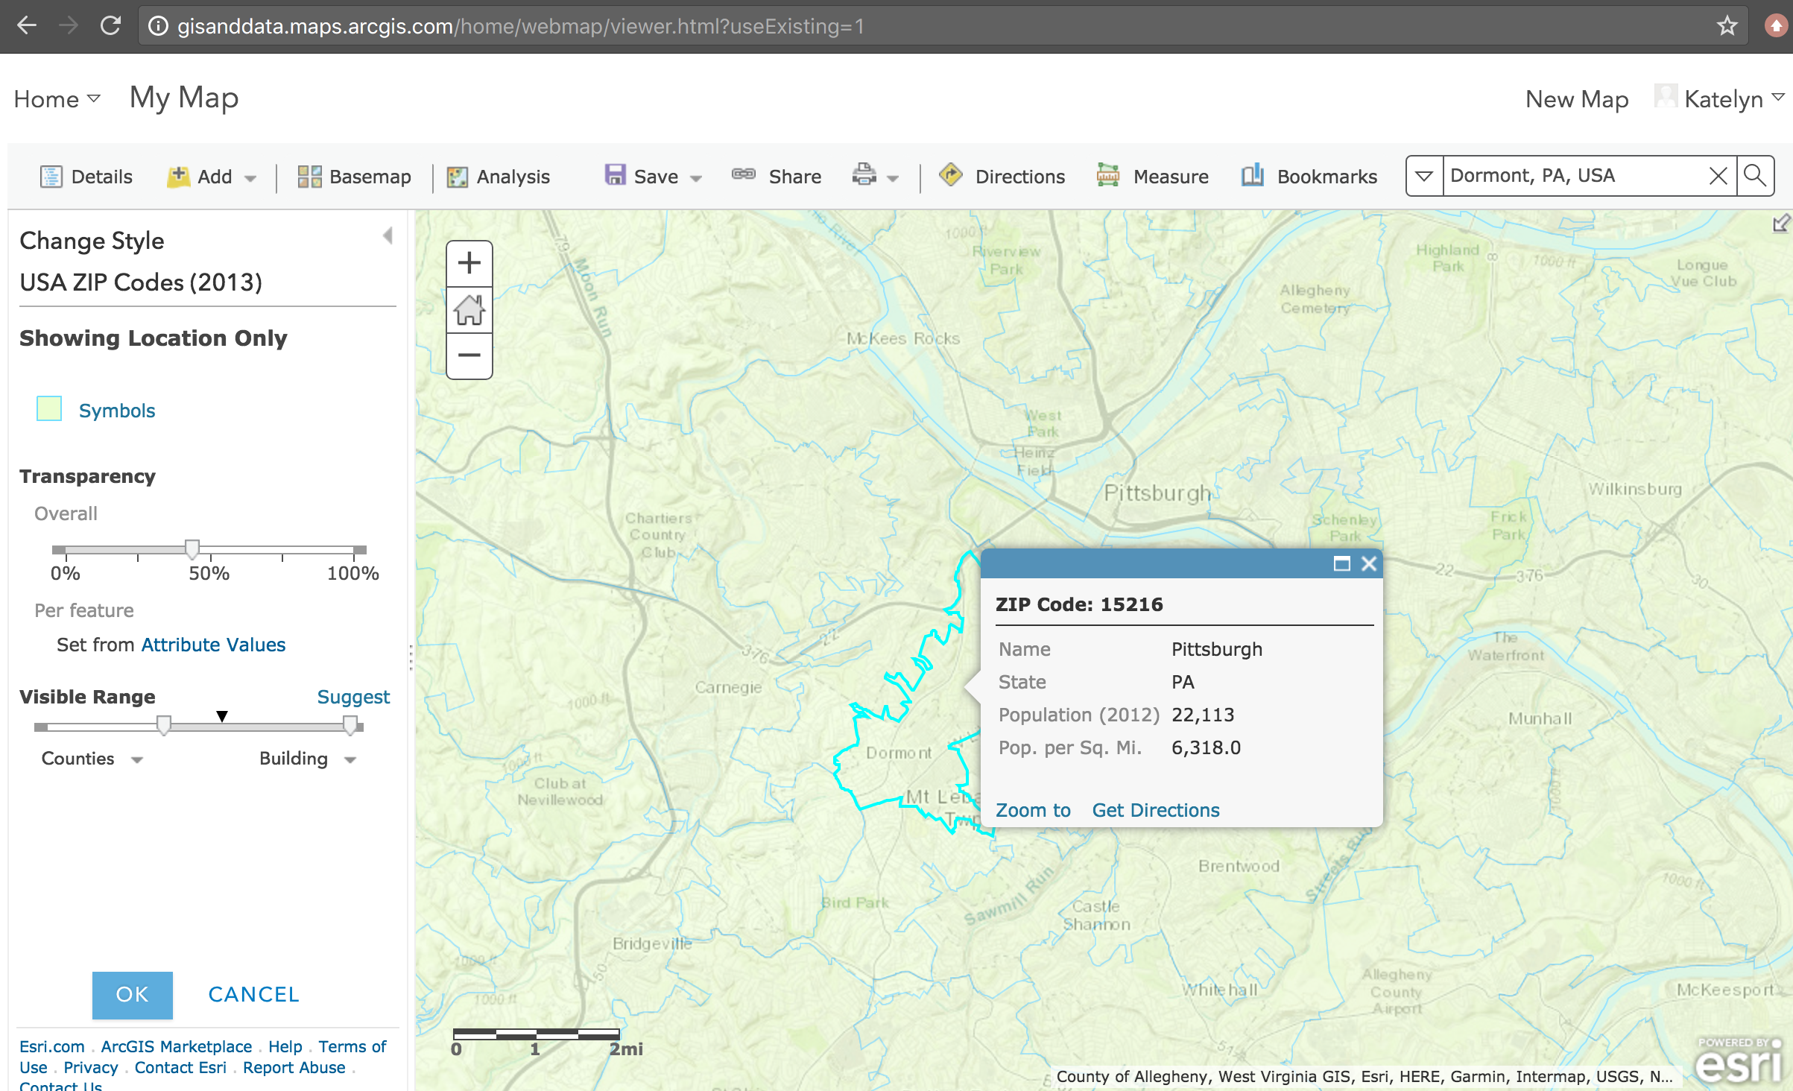Open the Help footer link
Screen dimensions: 1793x1091
tap(285, 1046)
